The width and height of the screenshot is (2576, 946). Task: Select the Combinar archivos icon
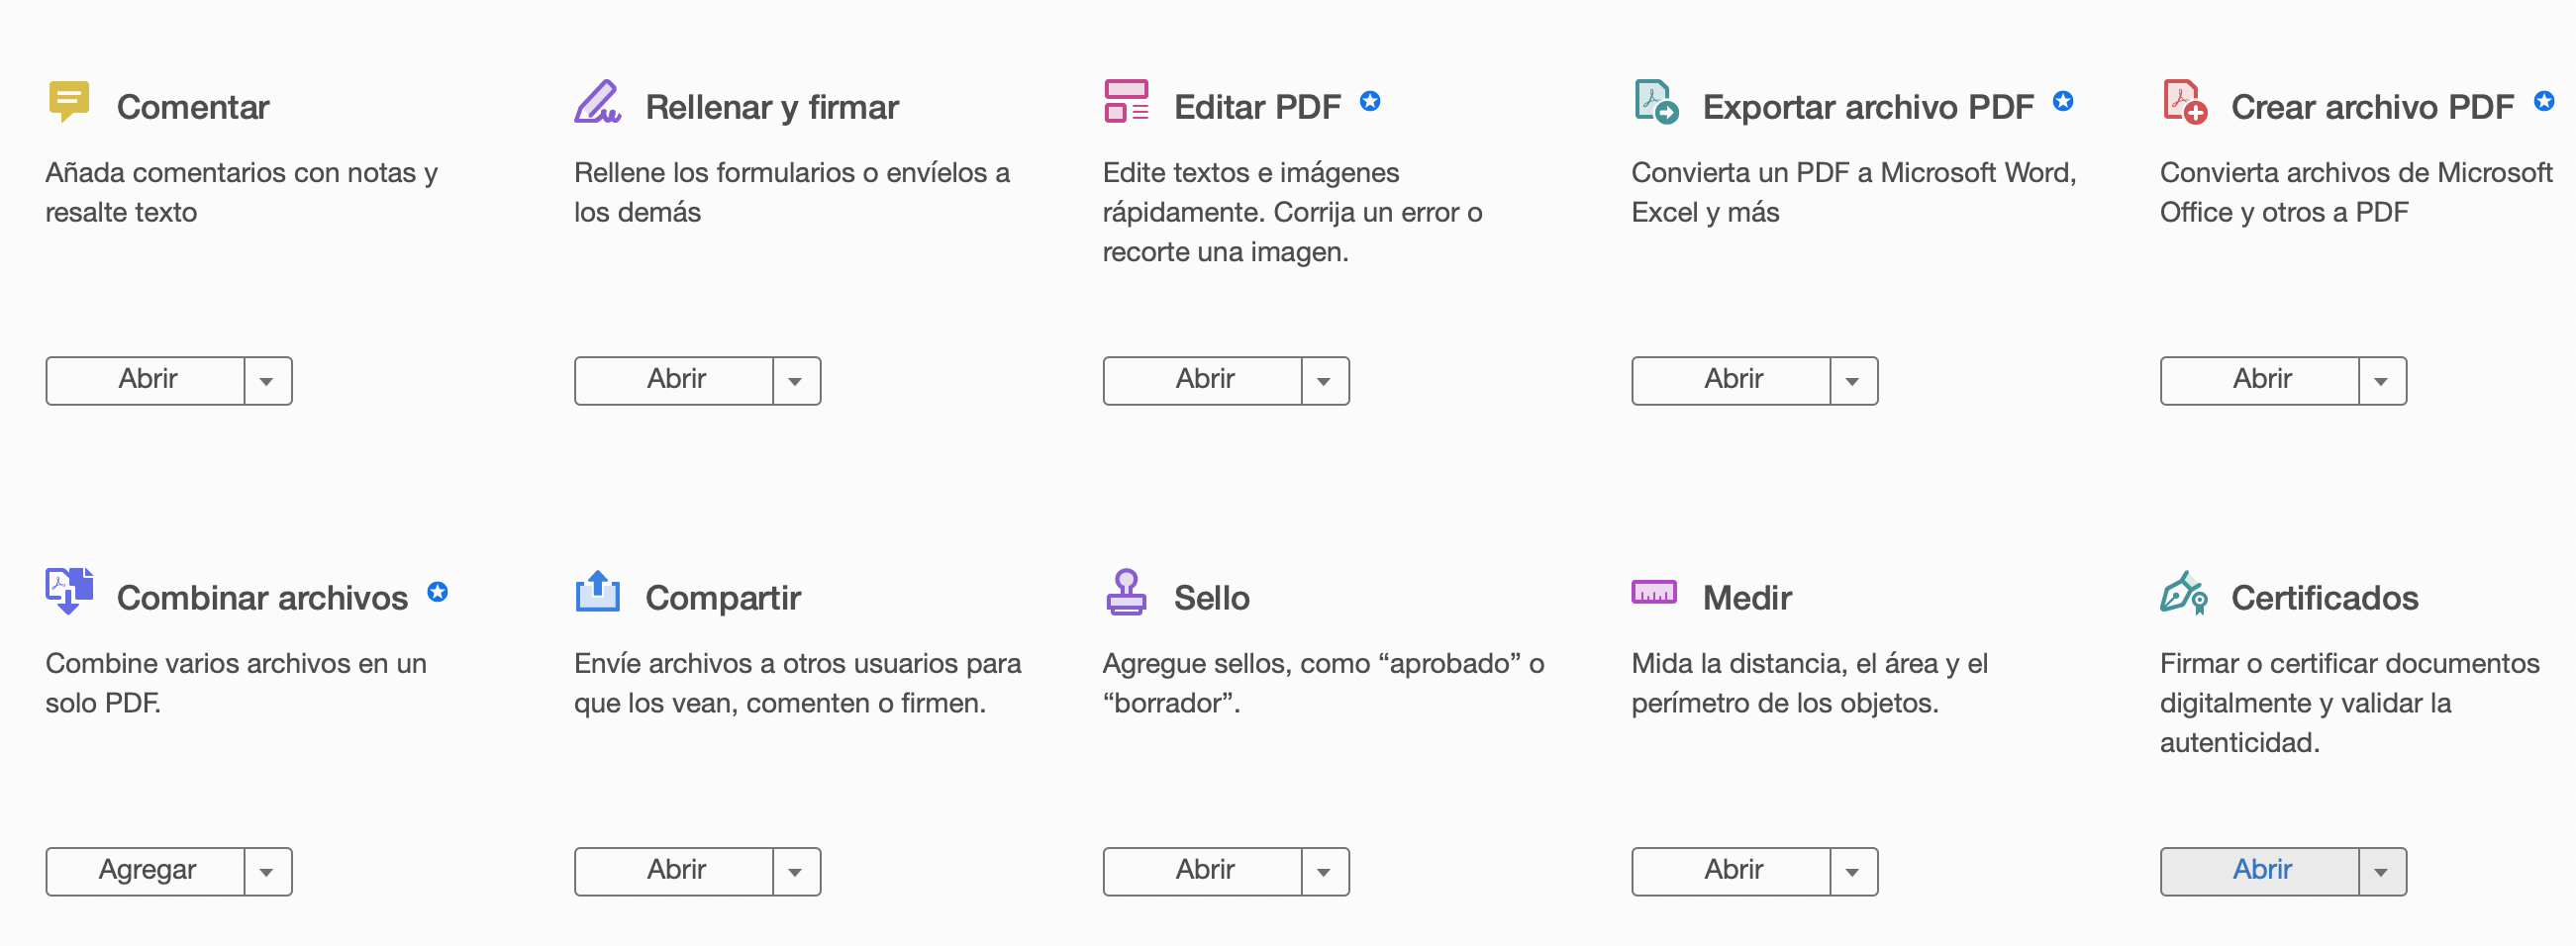click(x=69, y=591)
